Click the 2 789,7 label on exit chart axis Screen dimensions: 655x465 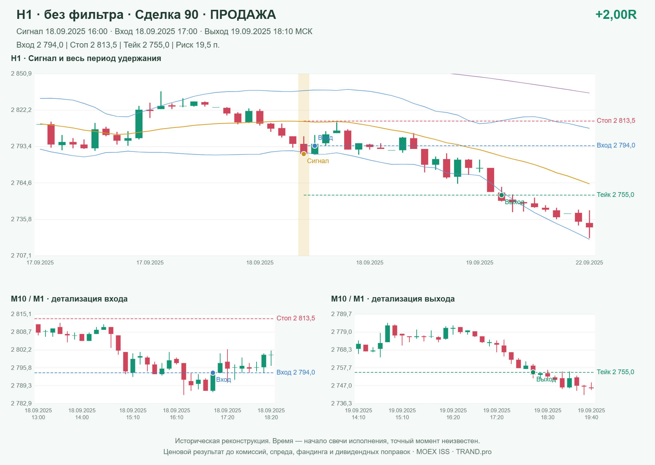tap(341, 314)
